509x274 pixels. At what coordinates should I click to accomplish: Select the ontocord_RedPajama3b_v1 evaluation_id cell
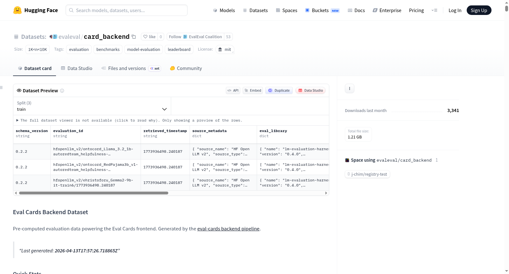coord(95,167)
